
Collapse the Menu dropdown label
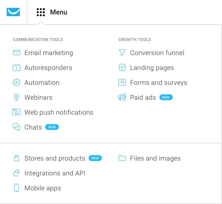(59, 12)
